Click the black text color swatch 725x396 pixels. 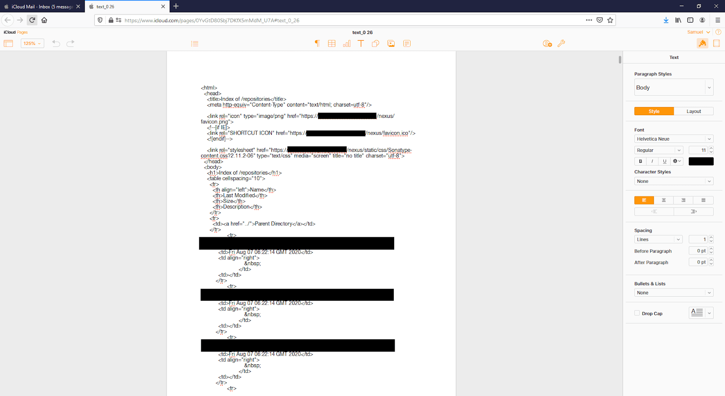[x=701, y=161]
